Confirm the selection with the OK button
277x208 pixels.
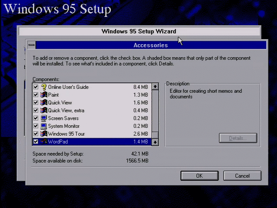(x=200, y=175)
